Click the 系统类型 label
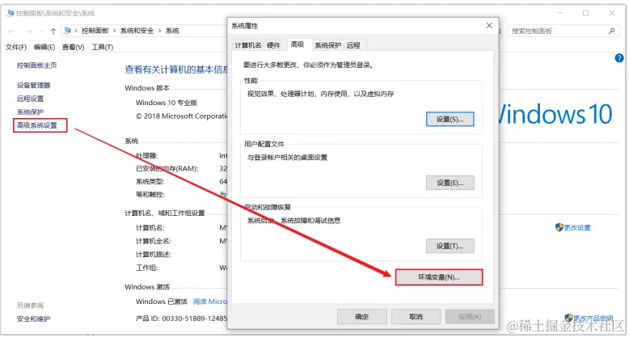The height and width of the screenshot is (338, 629). point(150,181)
